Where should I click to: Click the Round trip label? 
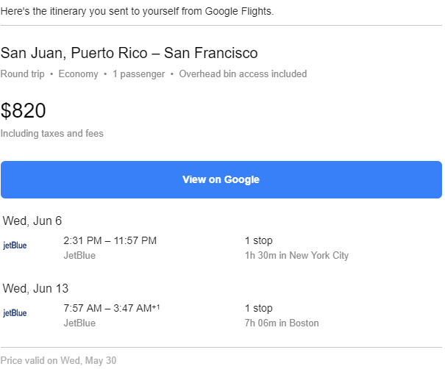click(x=23, y=74)
